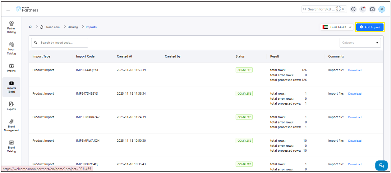391x173 pixels.
Task: Open the TEST LLC store selector
Action: (337, 27)
